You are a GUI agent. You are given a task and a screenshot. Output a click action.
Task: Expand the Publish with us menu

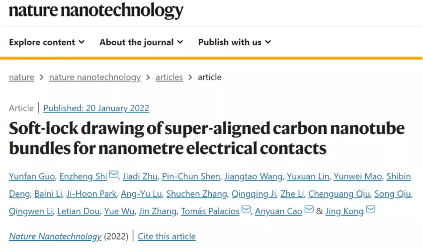[x=235, y=42]
